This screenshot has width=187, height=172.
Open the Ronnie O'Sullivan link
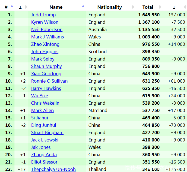49,81
